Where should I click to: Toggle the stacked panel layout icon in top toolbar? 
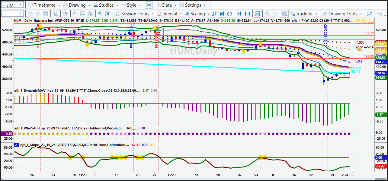point(149,5)
